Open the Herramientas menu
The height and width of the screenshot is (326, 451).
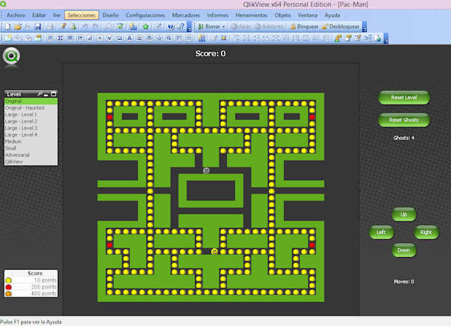[x=251, y=15]
